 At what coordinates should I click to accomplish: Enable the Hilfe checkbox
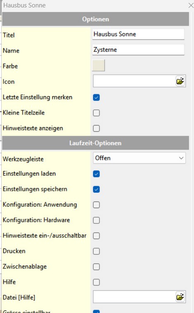tap(96, 282)
